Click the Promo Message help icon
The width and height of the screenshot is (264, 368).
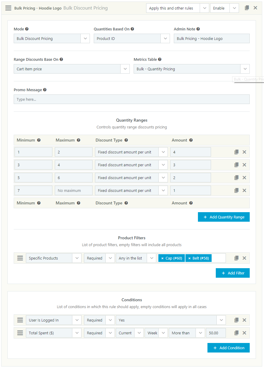(x=45, y=90)
